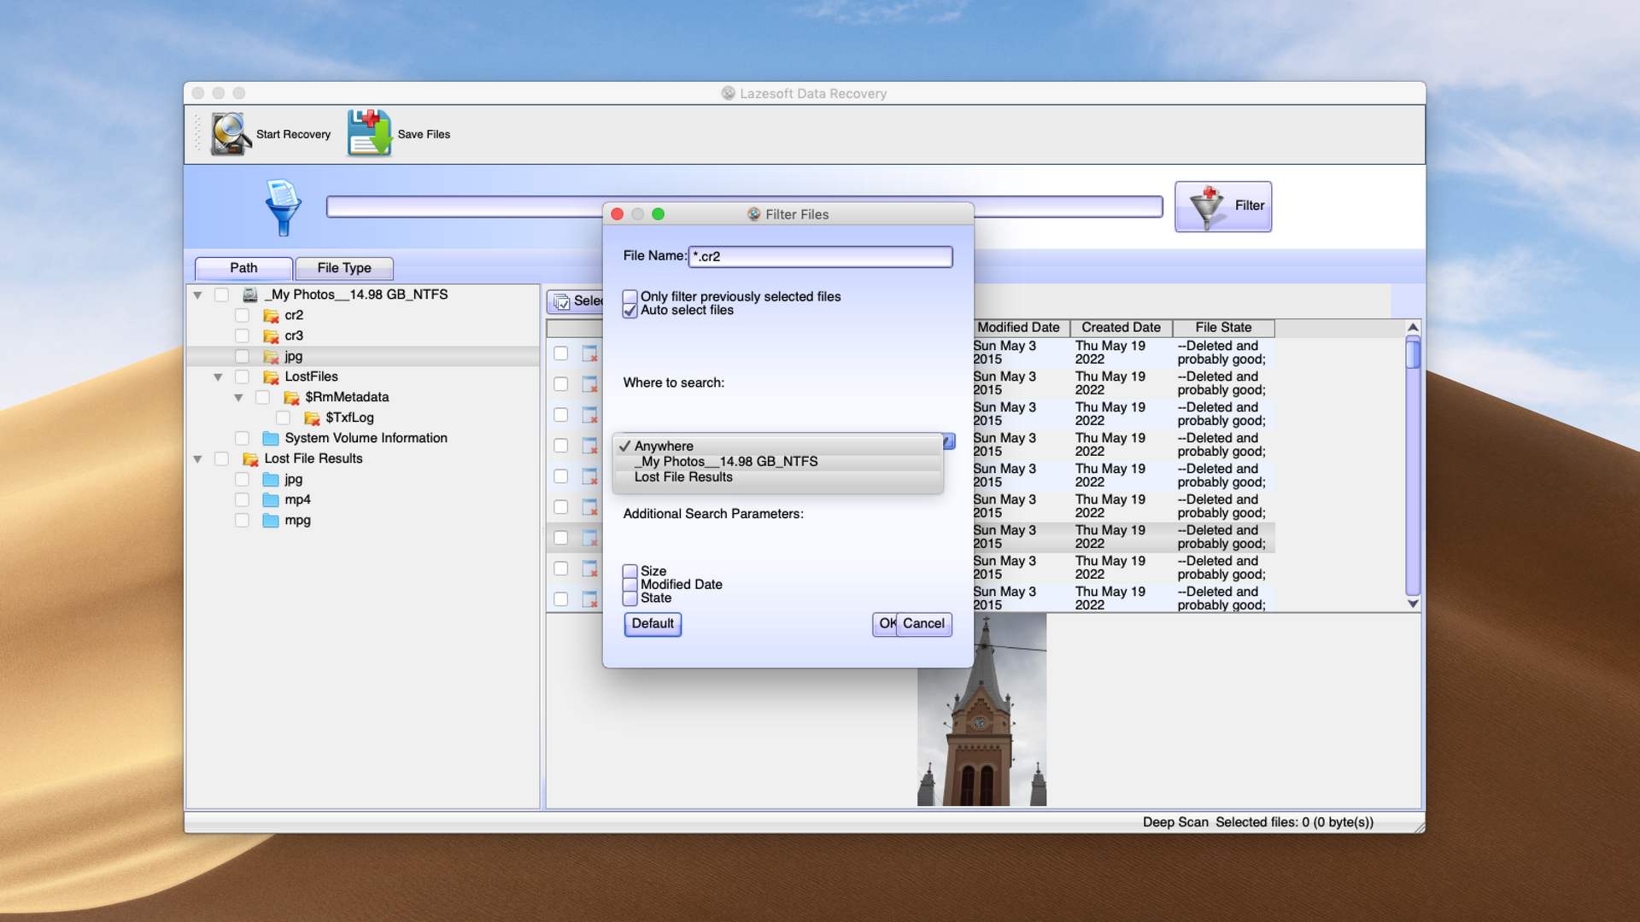The width and height of the screenshot is (1640, 922).
Task: Switch to the File Type tab
Action: click(x=344, y=268)
